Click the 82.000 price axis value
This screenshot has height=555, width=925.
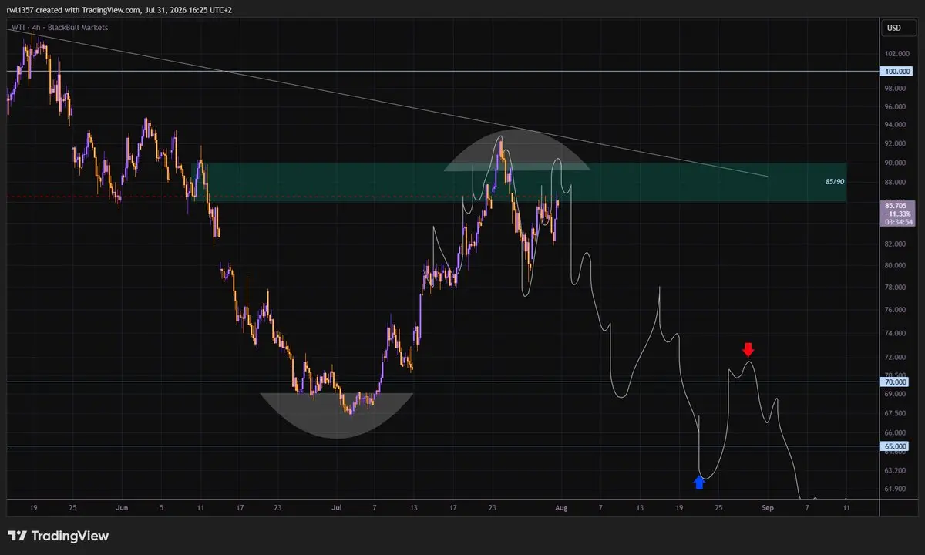(x=896, y=244)
